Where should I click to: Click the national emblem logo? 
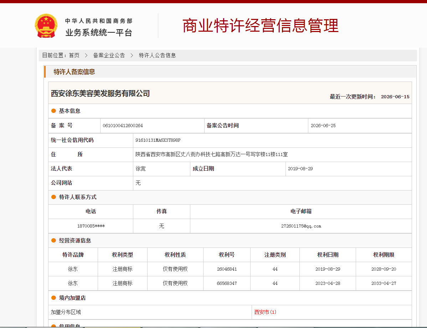click(46, 26)
